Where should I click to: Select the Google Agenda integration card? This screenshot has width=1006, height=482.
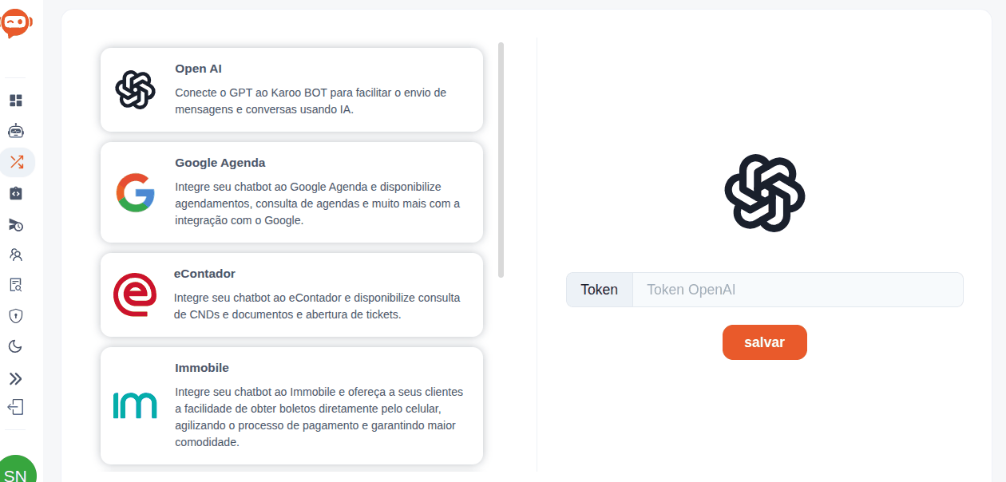coord(291,192)
